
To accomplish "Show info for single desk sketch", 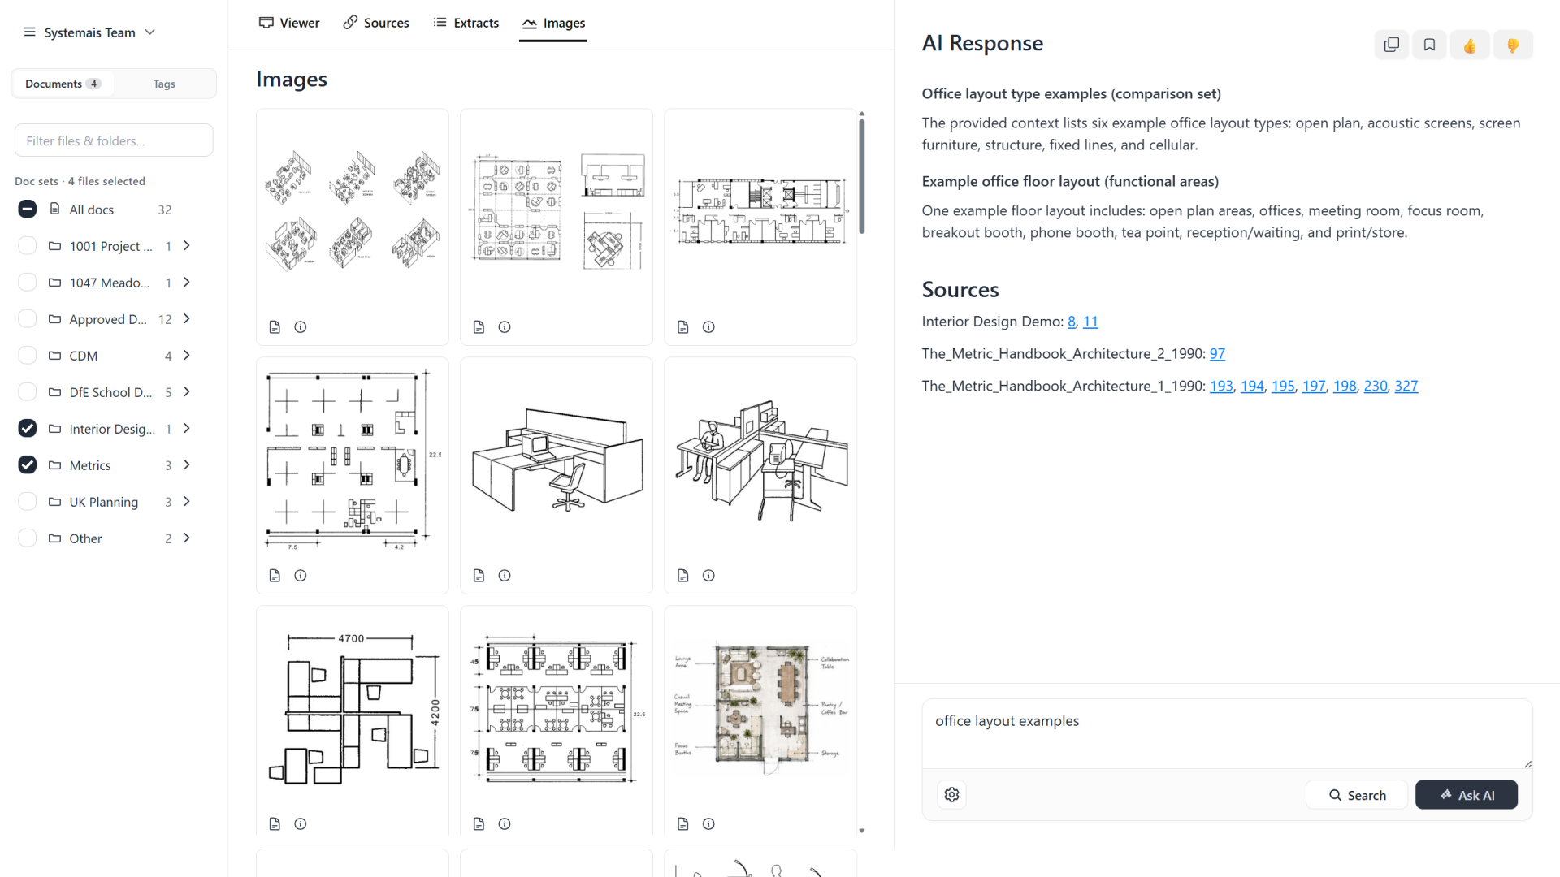I will pyautogui.click(x=505, y=576).
